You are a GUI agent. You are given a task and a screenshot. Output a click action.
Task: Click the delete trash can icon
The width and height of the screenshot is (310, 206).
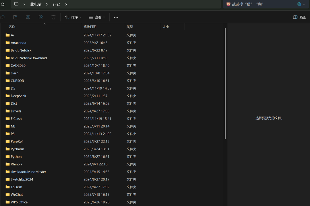53,17
